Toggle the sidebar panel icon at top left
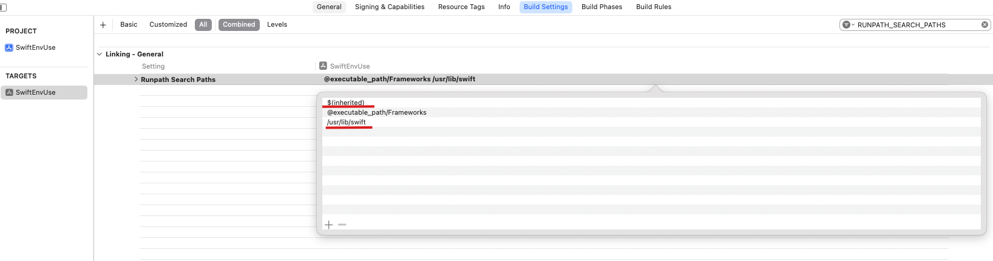Screen dimensions: 993x261 (x=3, y=7)
